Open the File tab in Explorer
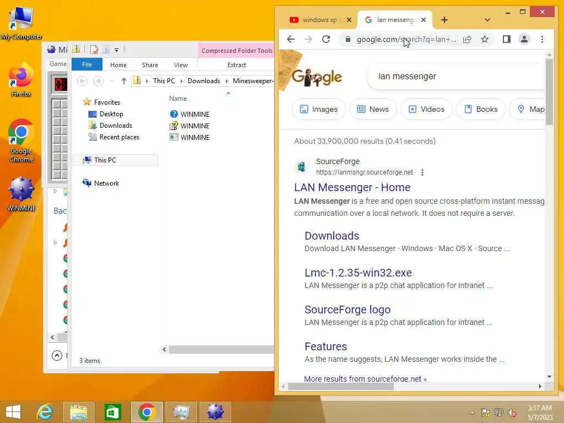The width and height of the screenshot is (564, 423). pos(87,64)
